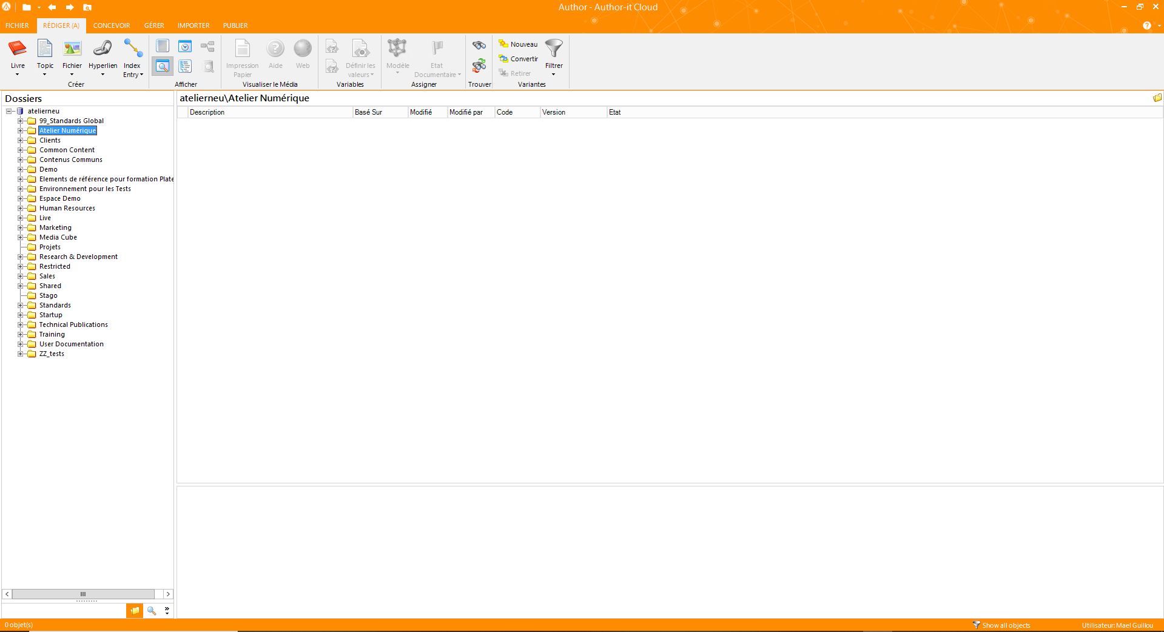Image resolution: width=1164 pixels, height=632 pixels.
Task: Switch to the IMPORTER tab
Action: point(193,25)
